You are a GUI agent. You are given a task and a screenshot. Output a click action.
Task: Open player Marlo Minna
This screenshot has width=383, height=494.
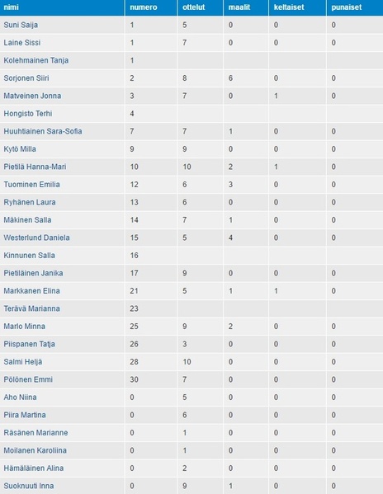click(x=24, y=327)
